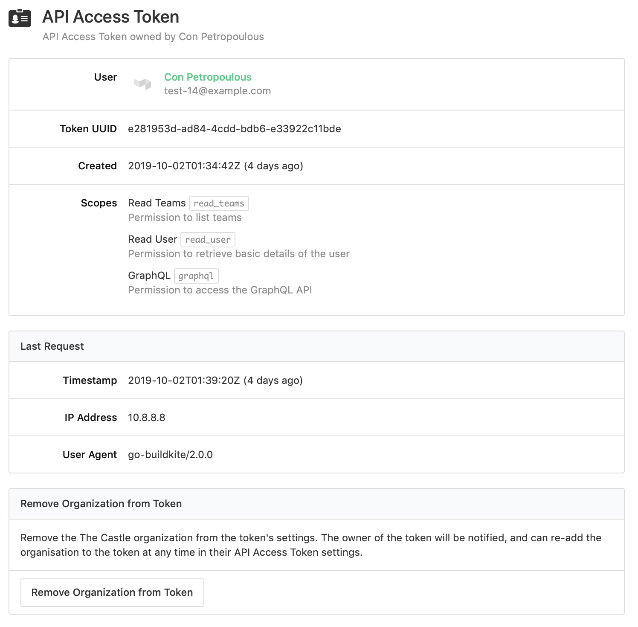Screen dimensions: 638x627
Task: Click subtitle API Access Token owned by Con Petropoulous
Action: click(153, 37)
